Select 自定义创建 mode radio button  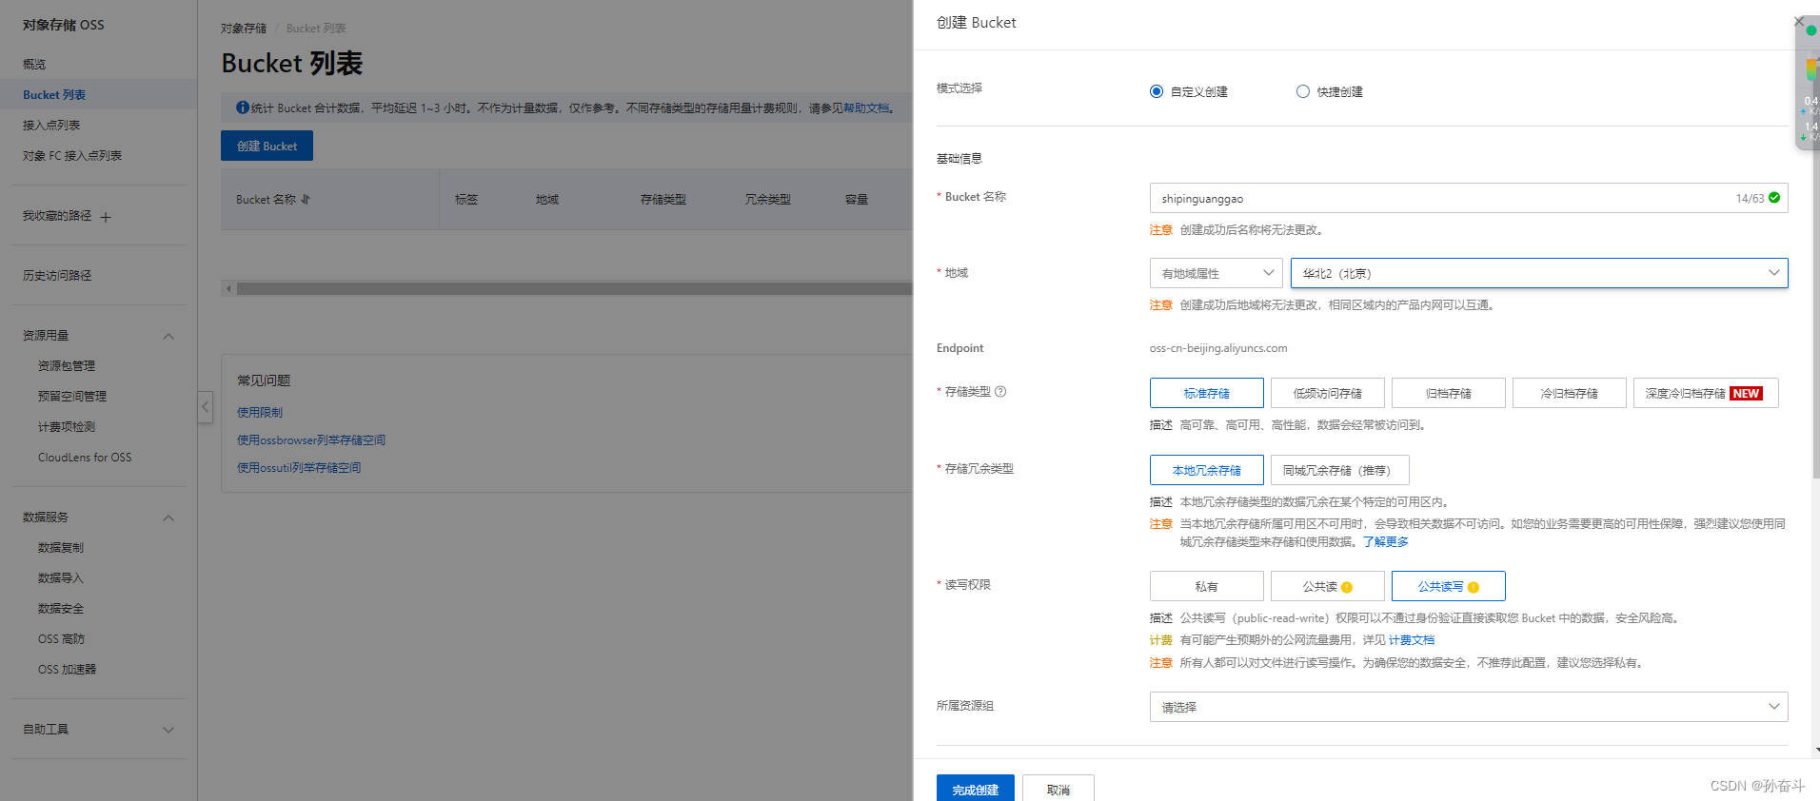(x=1157, y=91)
